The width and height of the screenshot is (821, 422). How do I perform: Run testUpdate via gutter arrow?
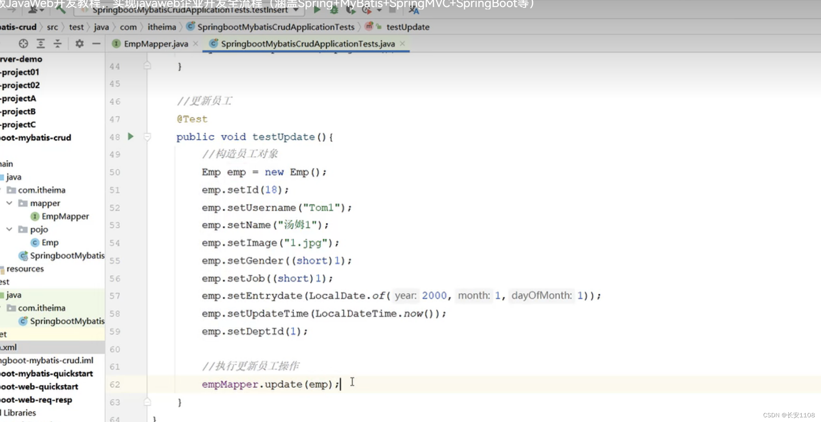point(131,137)
